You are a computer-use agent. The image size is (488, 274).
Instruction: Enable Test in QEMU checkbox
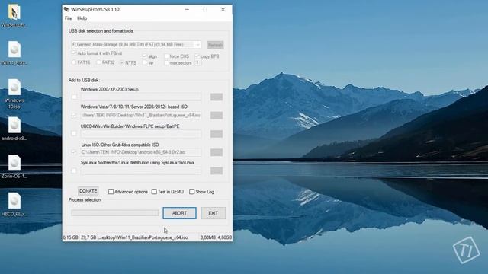coord(154,192)
